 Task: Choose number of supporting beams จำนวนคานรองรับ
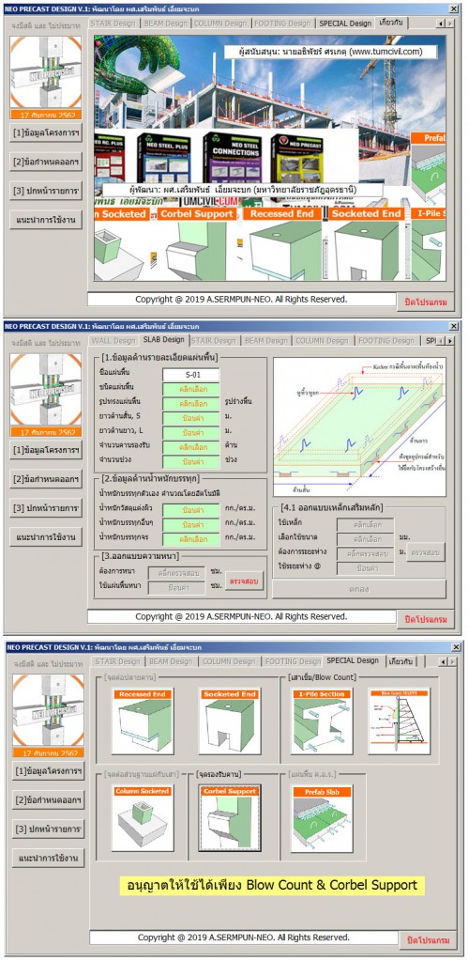(x=191, y=447)
